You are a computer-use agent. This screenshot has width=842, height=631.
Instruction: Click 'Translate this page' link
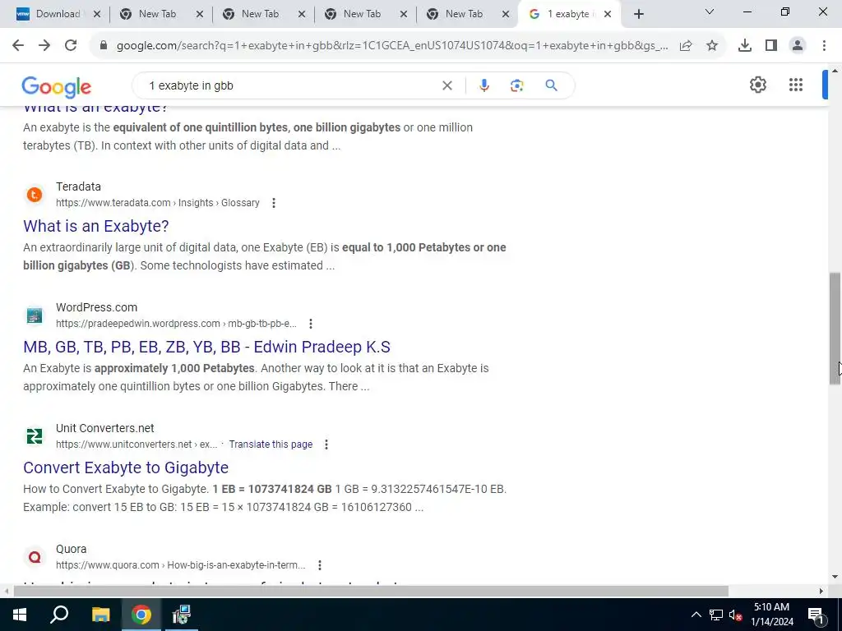click(x=271, y=444)
